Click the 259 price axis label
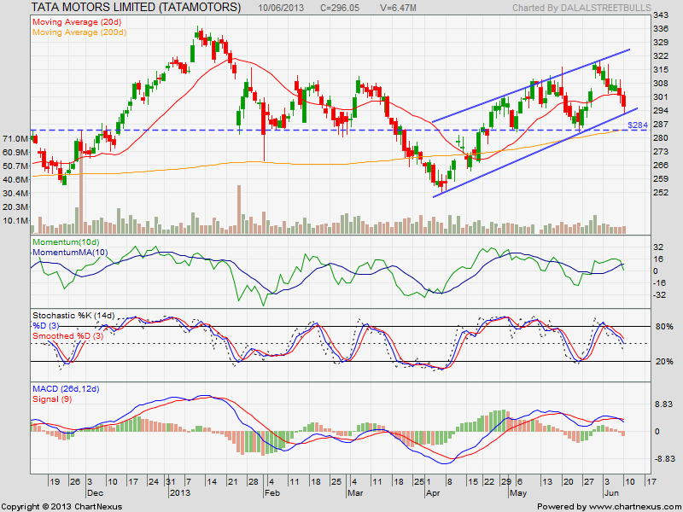The image size is (683, 512). click(661, 178)
